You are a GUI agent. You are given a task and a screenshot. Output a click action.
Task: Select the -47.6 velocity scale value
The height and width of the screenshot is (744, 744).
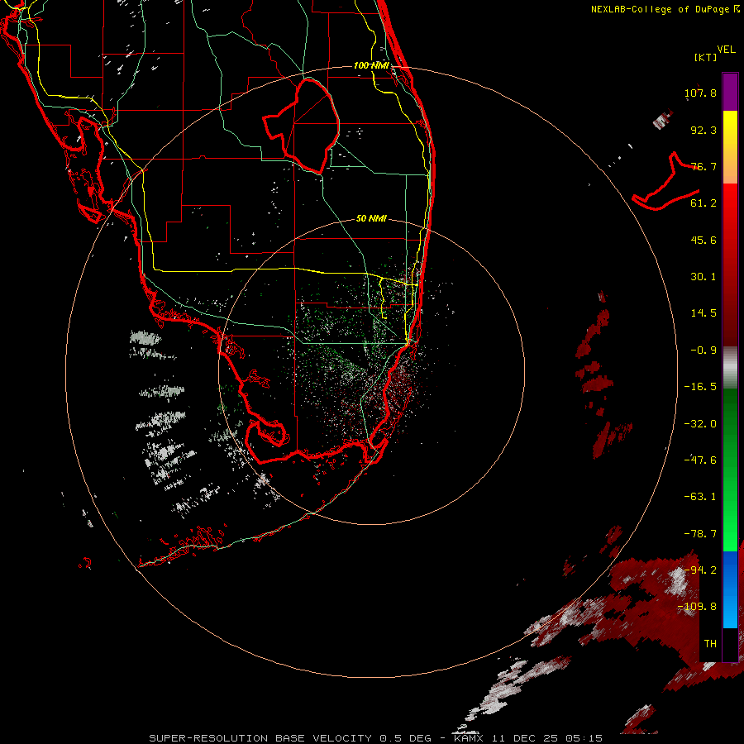pyautogui.click(x=700, y=460)
